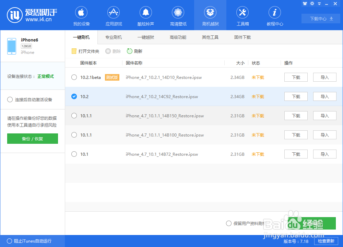
Task: Toggle 阻止iTunes自动运行 option
Action: point(9,241)
